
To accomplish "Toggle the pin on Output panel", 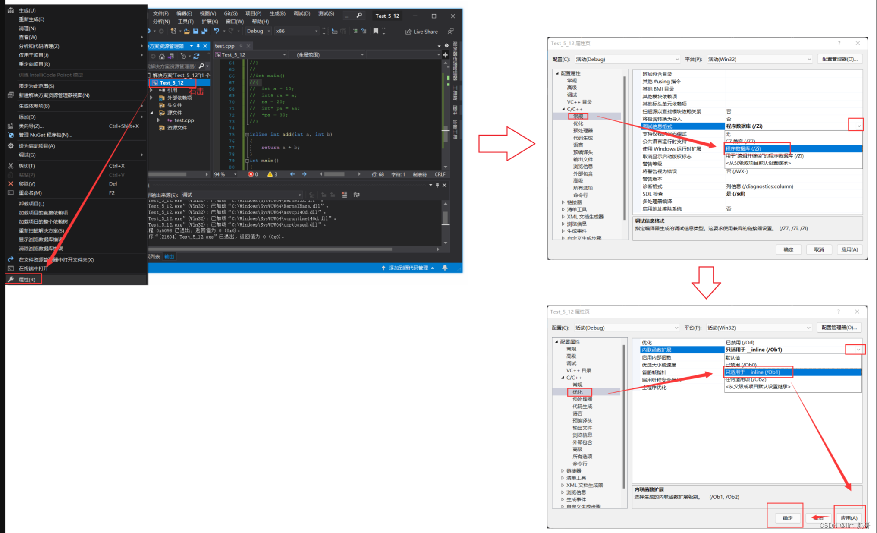I will 437,185.
